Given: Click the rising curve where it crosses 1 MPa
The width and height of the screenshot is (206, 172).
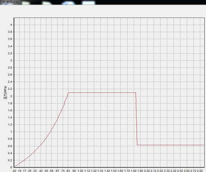Looking at the screenshot, I should coord(51,131).
